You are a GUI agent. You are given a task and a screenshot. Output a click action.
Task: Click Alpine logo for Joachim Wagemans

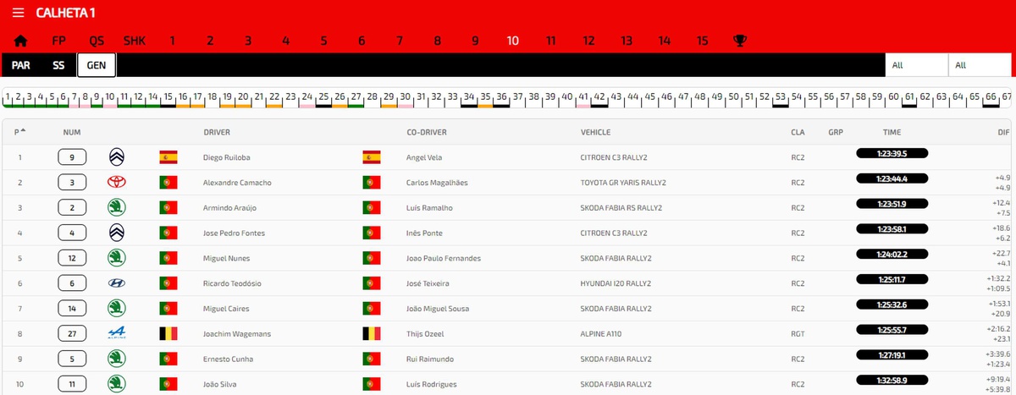[117, 334]
